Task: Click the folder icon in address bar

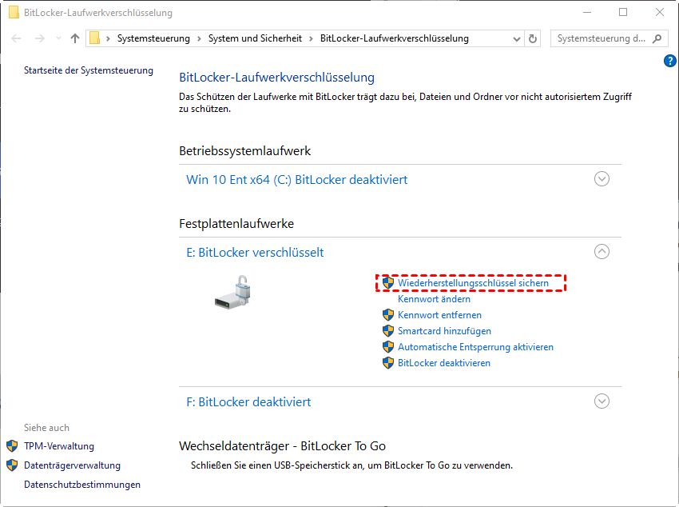Action: tap(95, 38)
